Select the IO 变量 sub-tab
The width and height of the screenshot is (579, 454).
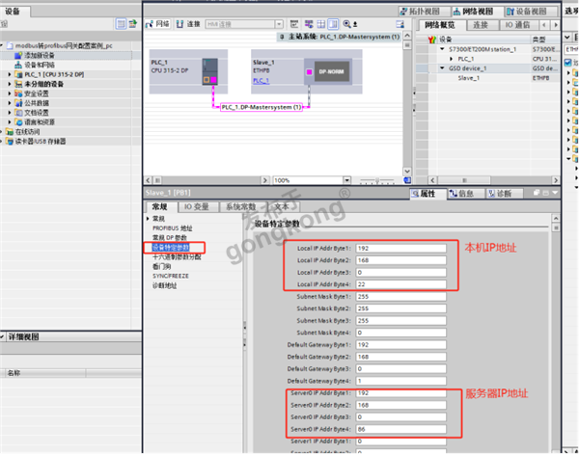click(197, 207)
